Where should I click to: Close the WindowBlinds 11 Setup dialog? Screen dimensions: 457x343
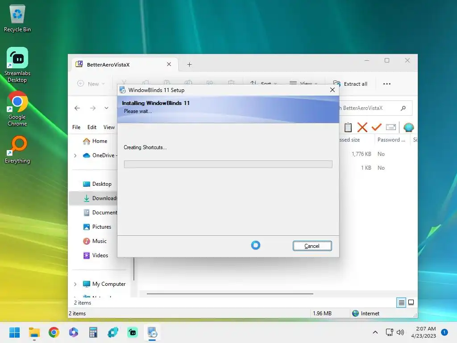point(332,90)
